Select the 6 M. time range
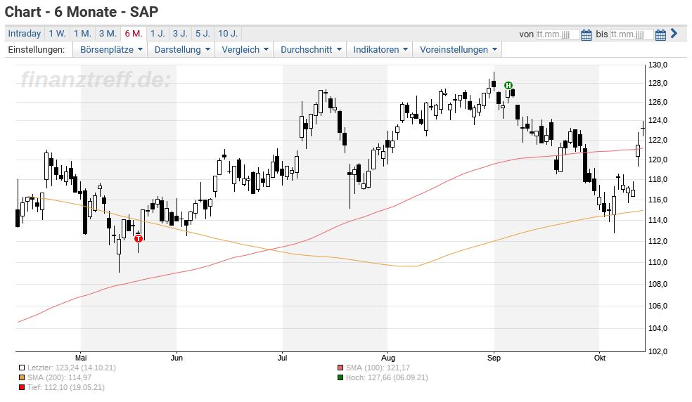This screenshot has height=402, width=692. tap(134, 34)
